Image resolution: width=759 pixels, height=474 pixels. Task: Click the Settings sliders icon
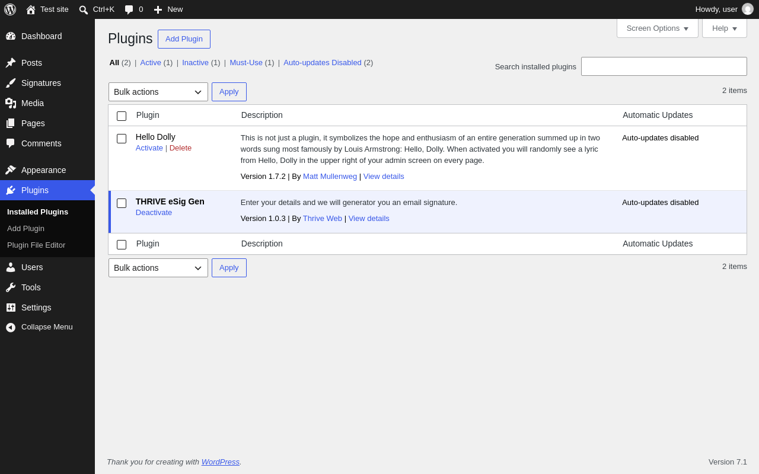pyautogui.click(x=11, y=308)
